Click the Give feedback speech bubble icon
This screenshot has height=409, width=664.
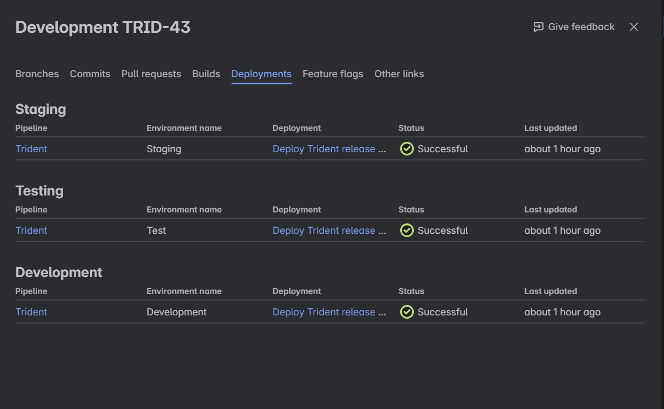coord(538,26)
